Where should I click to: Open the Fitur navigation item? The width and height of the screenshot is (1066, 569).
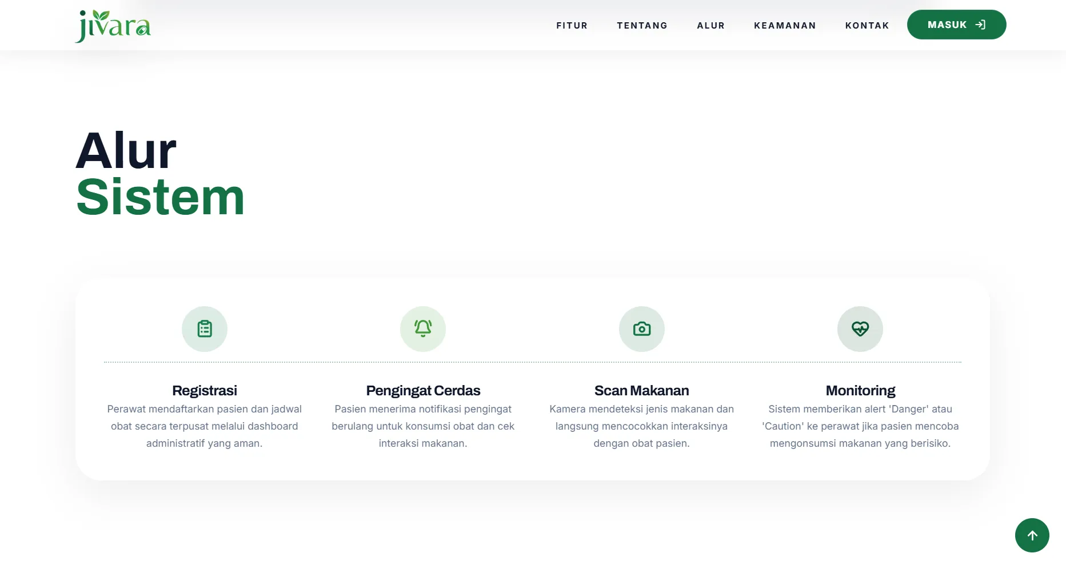572,26
